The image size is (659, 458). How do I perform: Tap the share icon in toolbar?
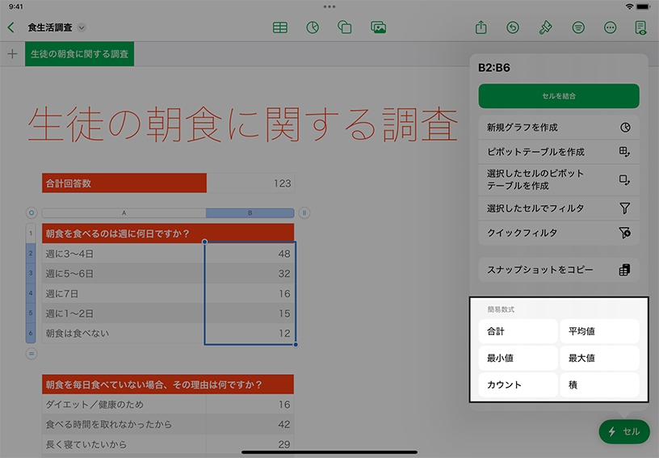[481, 27]
